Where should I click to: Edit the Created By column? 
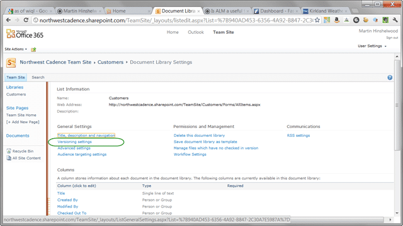pos(67,200)
